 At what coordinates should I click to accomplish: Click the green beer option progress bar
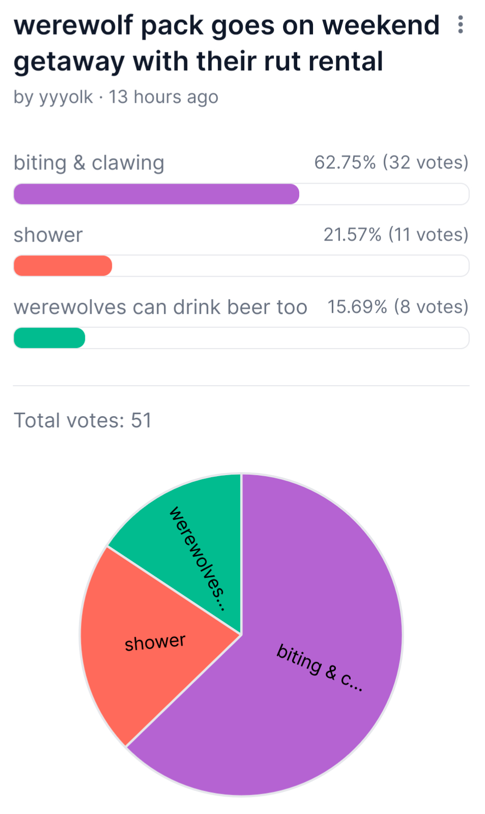pos(49,338)
